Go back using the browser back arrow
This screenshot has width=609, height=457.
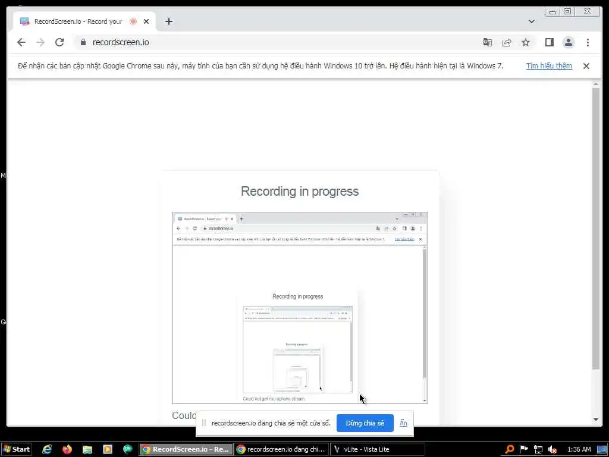tap(21, 42)
